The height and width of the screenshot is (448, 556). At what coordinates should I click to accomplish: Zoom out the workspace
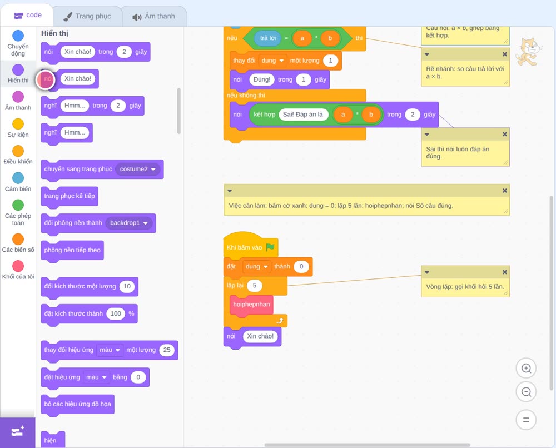click(x=526, y=392)
